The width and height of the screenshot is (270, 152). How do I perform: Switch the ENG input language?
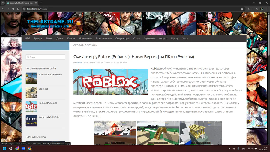pyautogui.click(x=244, y=149)
